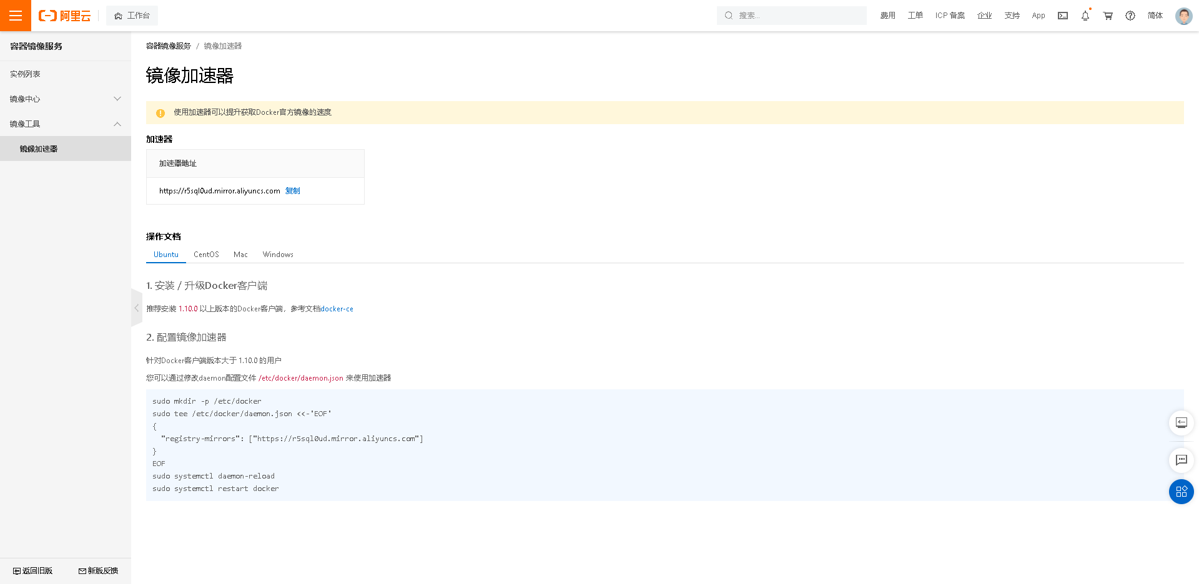Viewport: 1199px width, 584px height.
Task: Open the docker-ce documentation link
Action: [337, 308]
